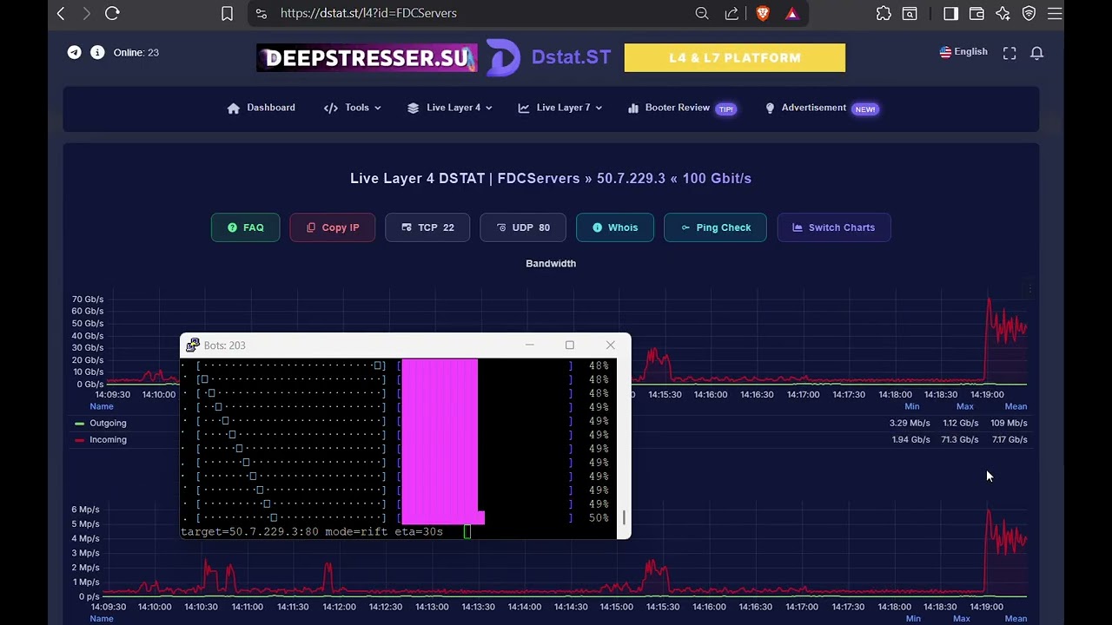
Task: Click the Dstat.ST logo
Action: coord(548,57)
